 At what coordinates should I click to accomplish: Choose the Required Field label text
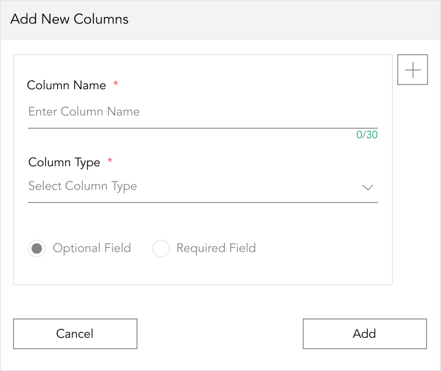pos(216,249)
